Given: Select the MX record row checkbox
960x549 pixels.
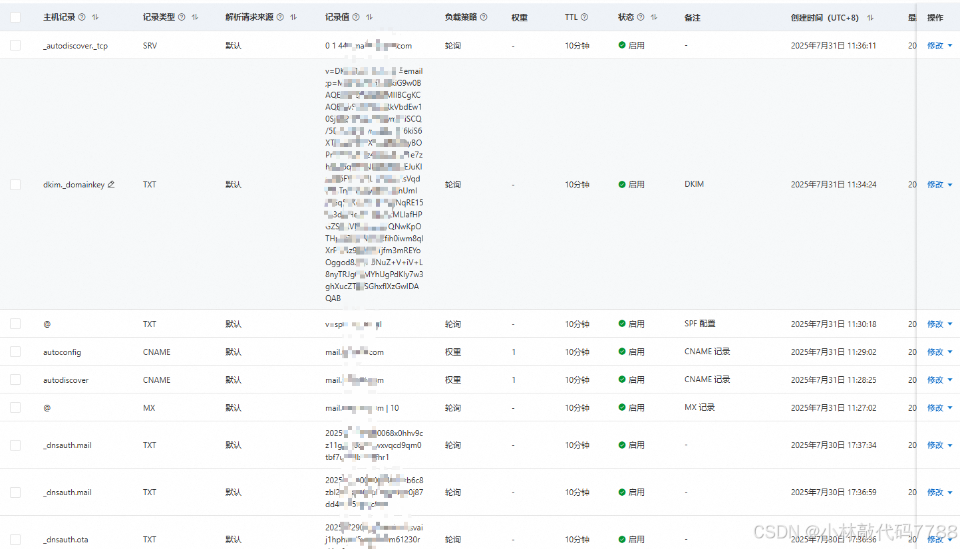Looking at the screenshot, I should (15, 407).
